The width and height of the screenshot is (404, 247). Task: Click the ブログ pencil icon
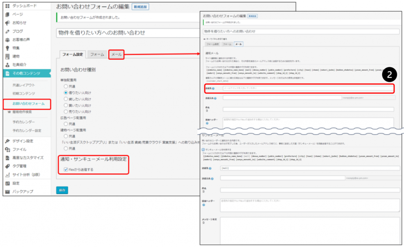7,31
